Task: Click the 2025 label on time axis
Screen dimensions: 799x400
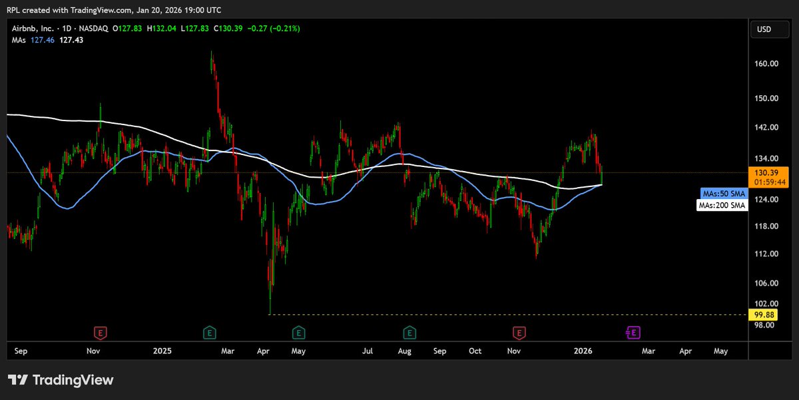Action: click(163, 350)
